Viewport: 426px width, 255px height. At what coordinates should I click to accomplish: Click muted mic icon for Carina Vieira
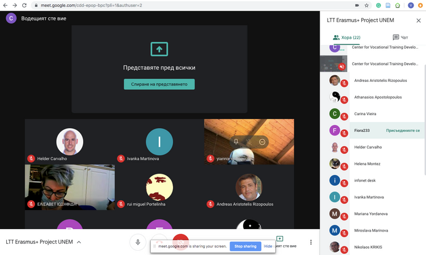coord(344,116)
